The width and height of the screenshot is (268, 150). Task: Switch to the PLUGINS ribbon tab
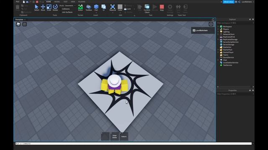82,2
